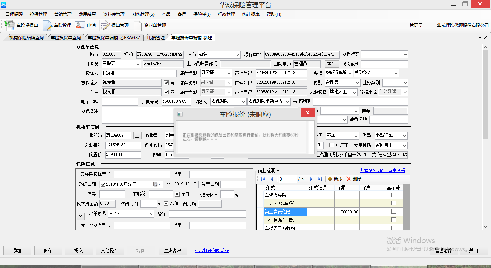Screen dimensions: 491x268
Task: Open the 点击打开保险系统 link
Action: coord(212,250)
